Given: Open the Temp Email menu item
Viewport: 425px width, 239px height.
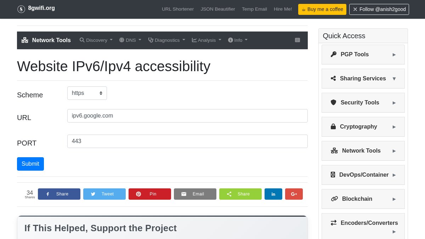Looking at the screenshot, I should [254, 9].
